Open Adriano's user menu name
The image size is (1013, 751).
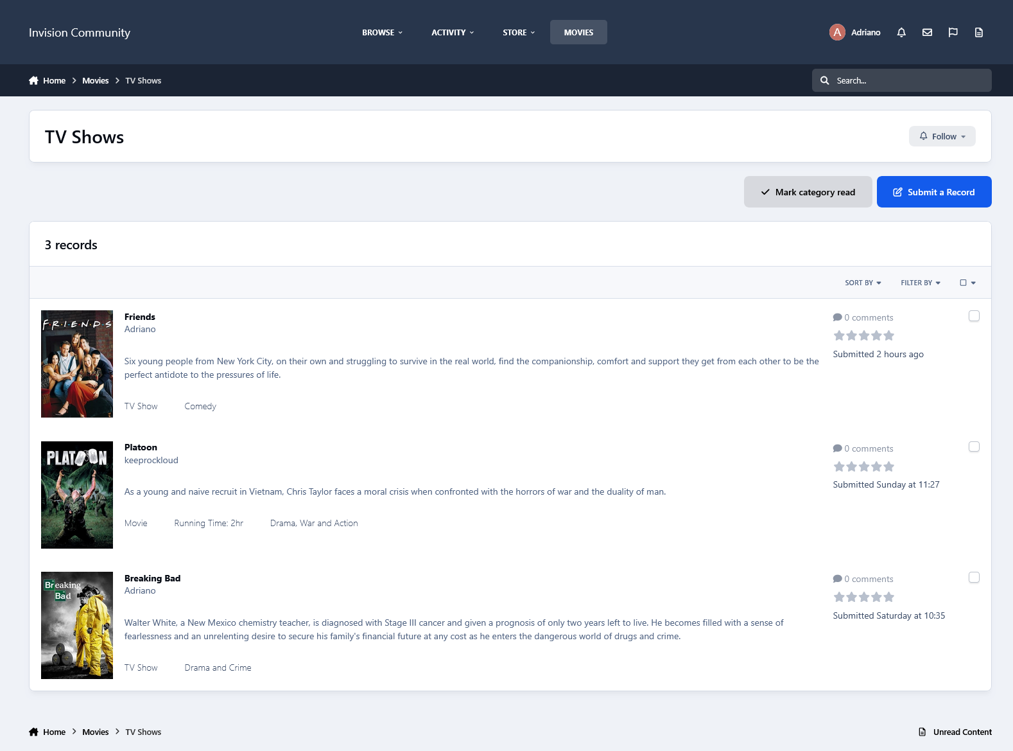pos(865,32)
